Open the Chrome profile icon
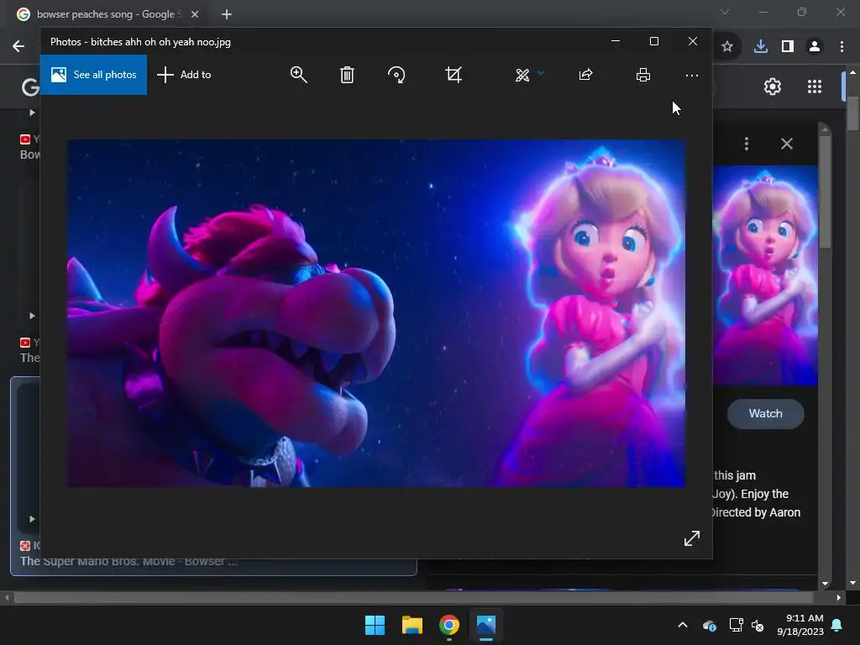 point(815,47)
